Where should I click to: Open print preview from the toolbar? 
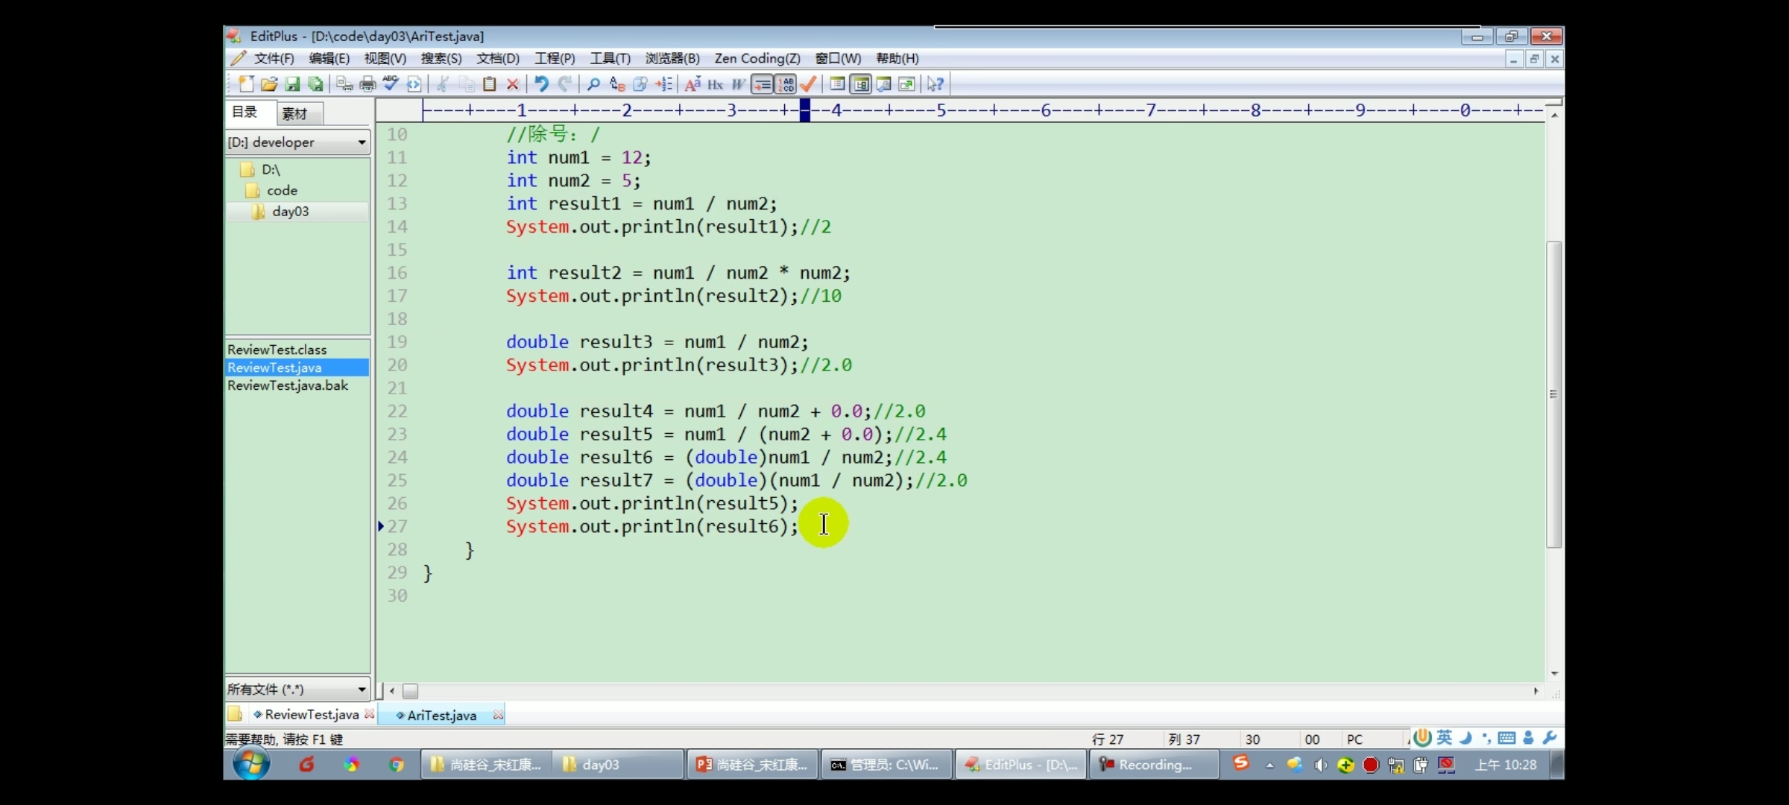pyautogui.click(x=344, y=84)
